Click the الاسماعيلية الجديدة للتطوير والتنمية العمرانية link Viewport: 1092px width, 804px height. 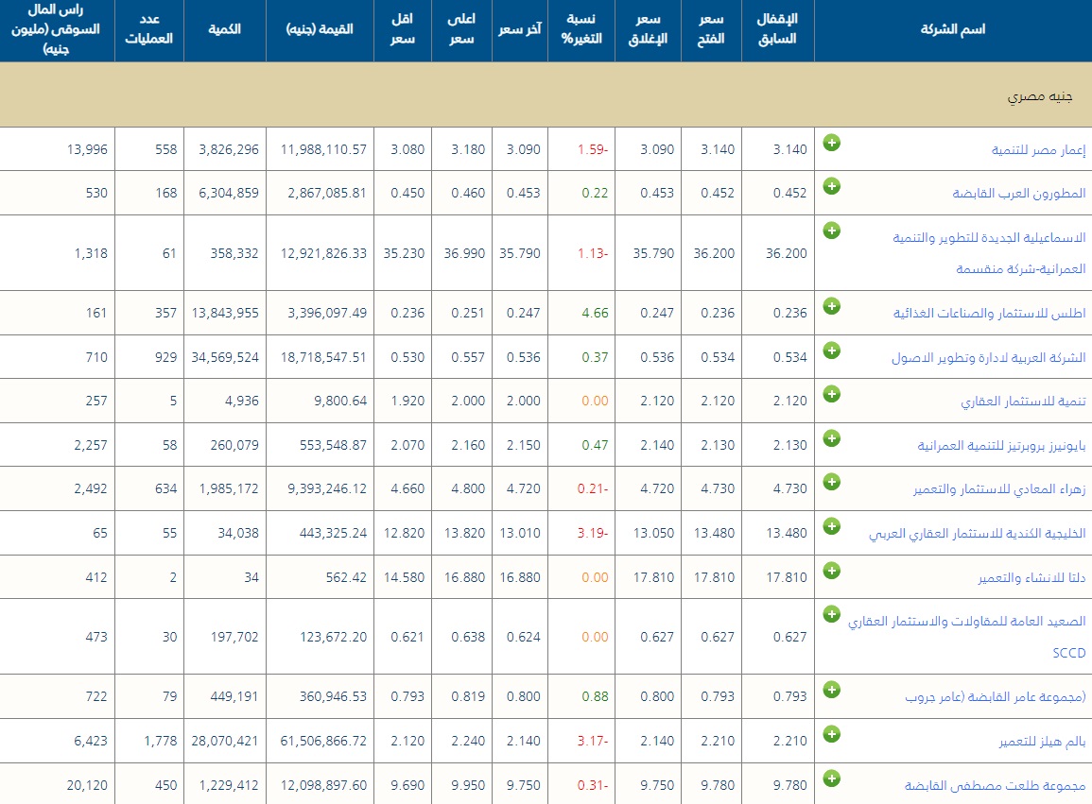point(989,252)
